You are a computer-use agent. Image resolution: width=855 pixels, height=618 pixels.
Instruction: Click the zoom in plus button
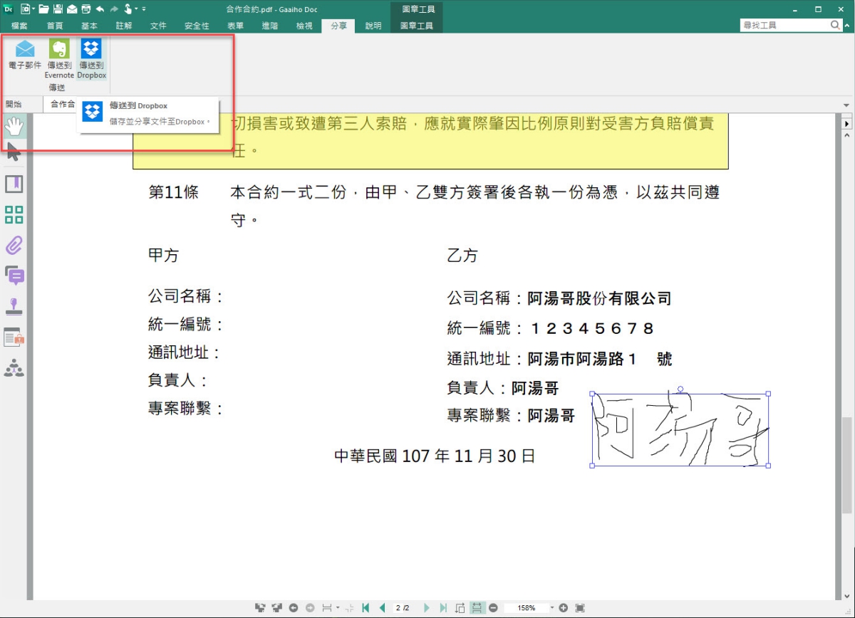click(564, 608)
